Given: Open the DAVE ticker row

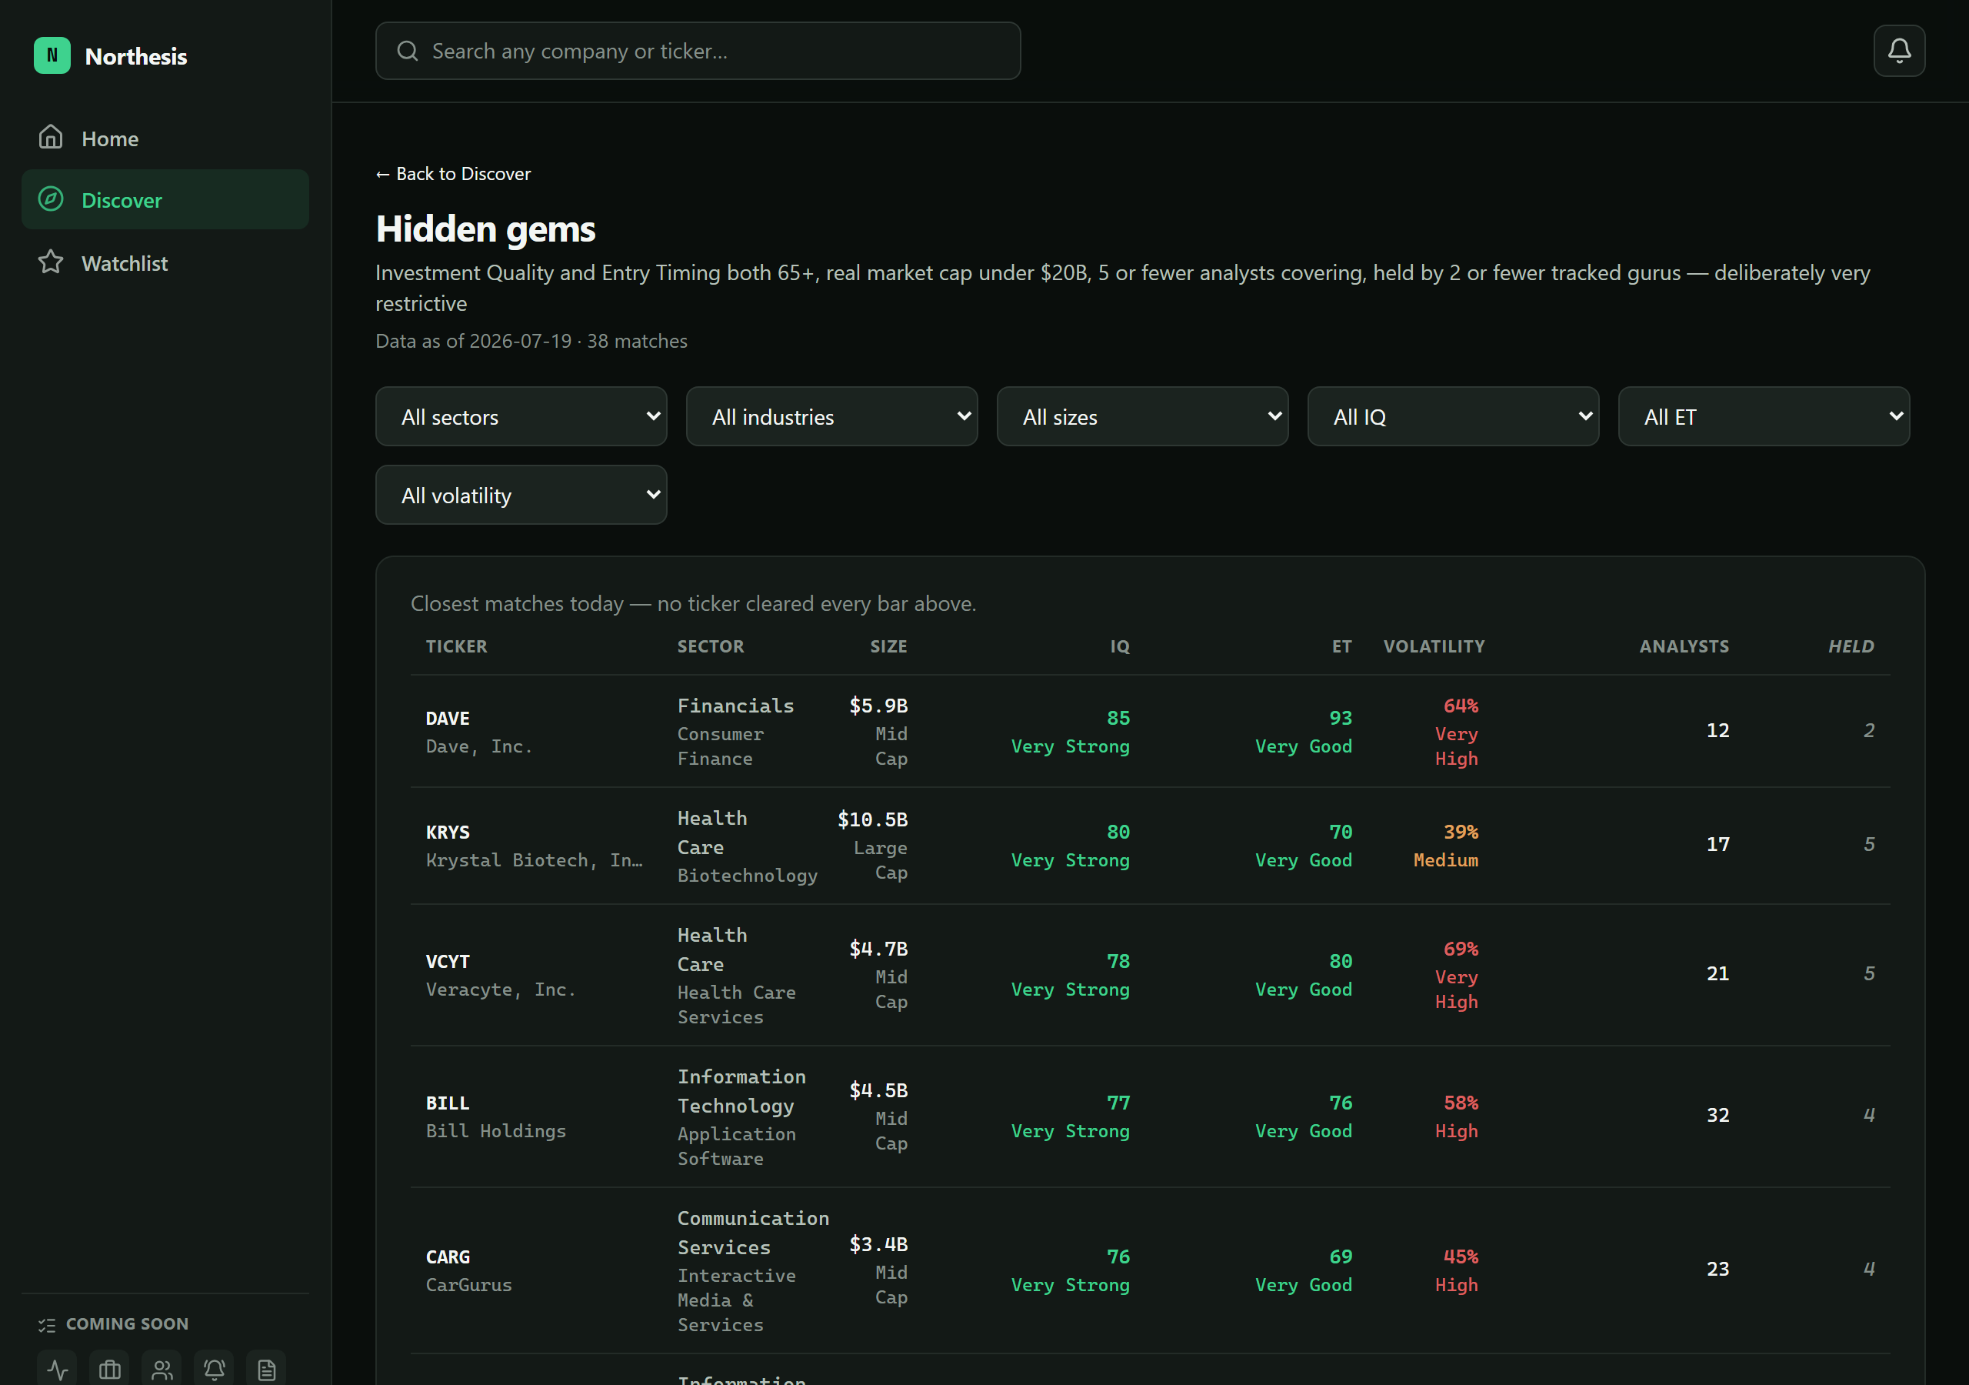Looking at the screenshot, I should (1149, 731).
